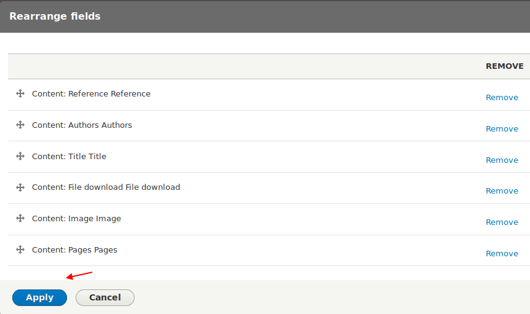
Task: Remove the Authors field
Action: tap(502, 129)
